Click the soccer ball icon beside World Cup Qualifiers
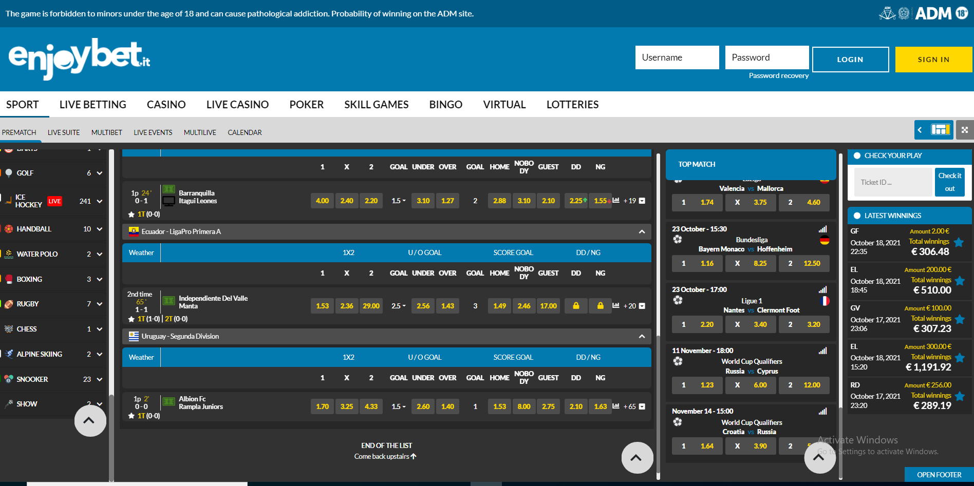974x486 pixels. click(x=678, y=361)
